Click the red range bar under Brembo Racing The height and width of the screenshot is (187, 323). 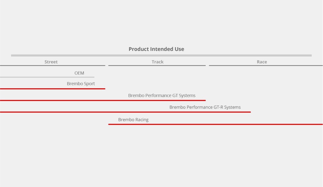[215, 124]
